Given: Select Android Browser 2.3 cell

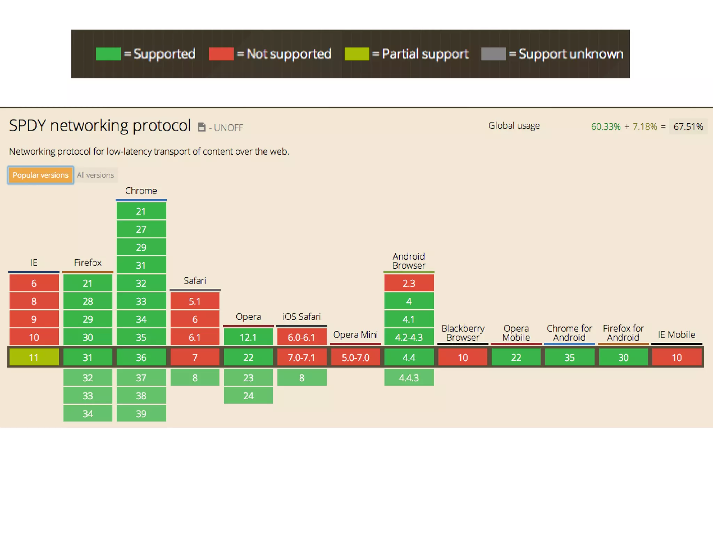Looking at the screenshot, I should [409, 283].
